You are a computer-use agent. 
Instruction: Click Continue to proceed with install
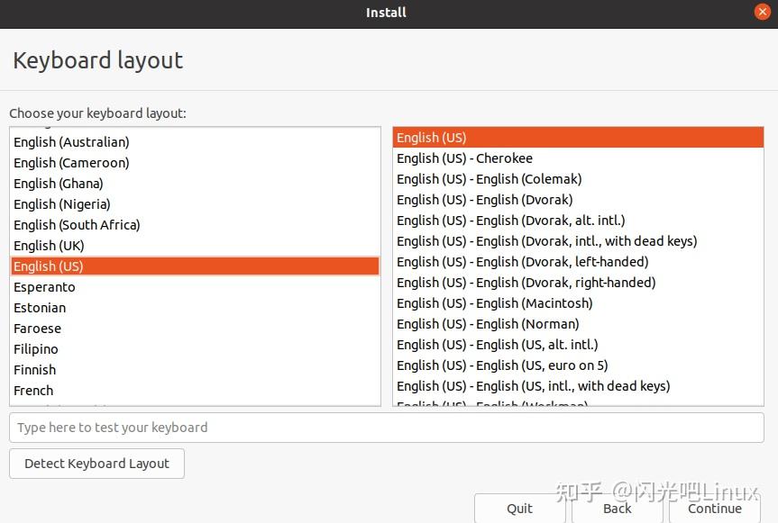[x=715, y=509]
